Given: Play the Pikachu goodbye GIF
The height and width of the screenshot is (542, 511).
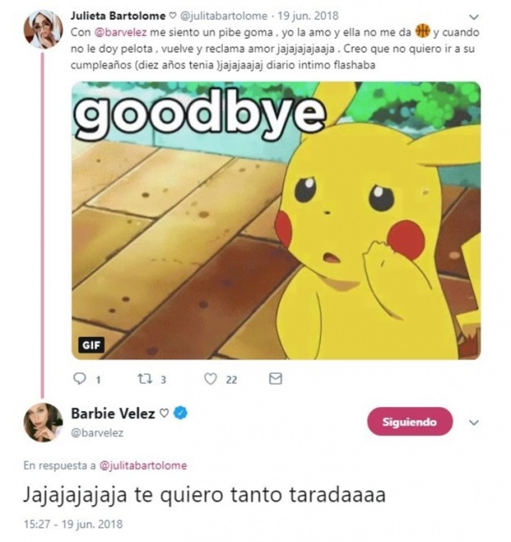Looking at the screenshot, I should (x=276, y=220).
